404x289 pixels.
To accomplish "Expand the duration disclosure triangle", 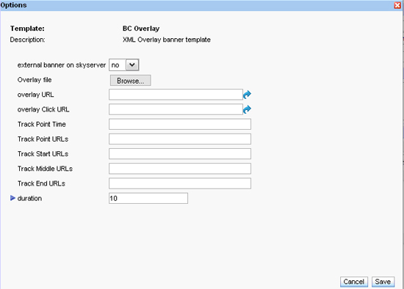I will [12, 198].
